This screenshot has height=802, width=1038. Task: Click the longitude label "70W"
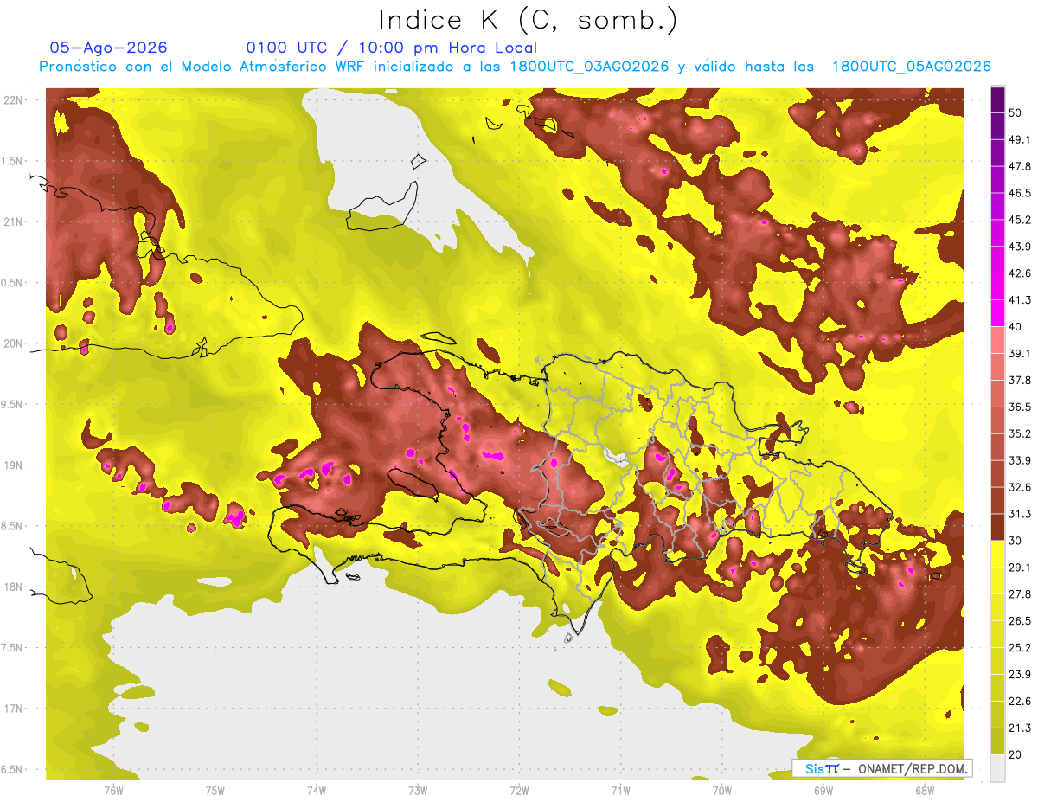(x=722, y=790)
